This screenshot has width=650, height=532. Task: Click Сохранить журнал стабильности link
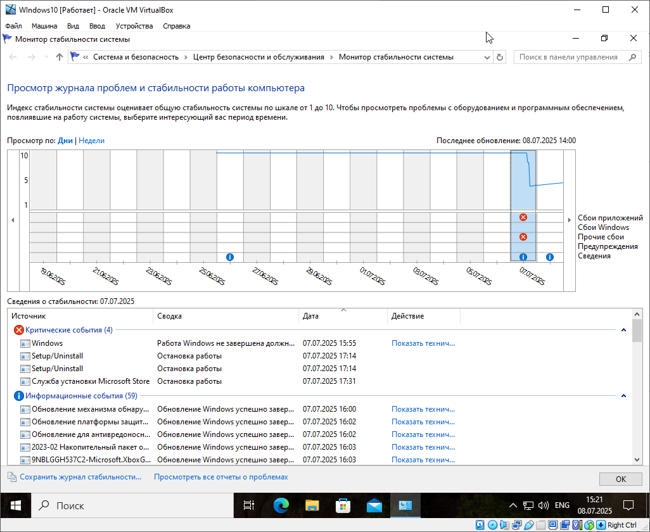coord(80,477)
